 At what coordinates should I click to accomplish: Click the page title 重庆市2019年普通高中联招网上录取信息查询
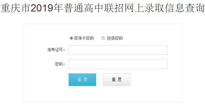(102, 8)
